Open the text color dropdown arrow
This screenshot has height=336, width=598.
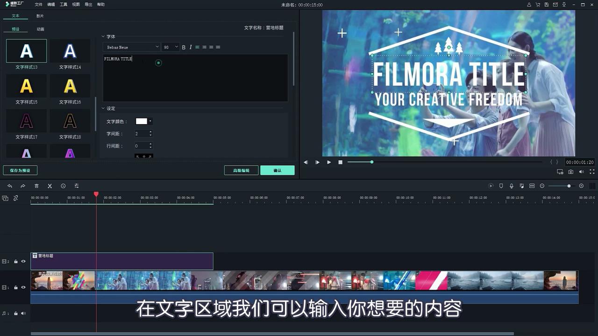coord(150,121)
